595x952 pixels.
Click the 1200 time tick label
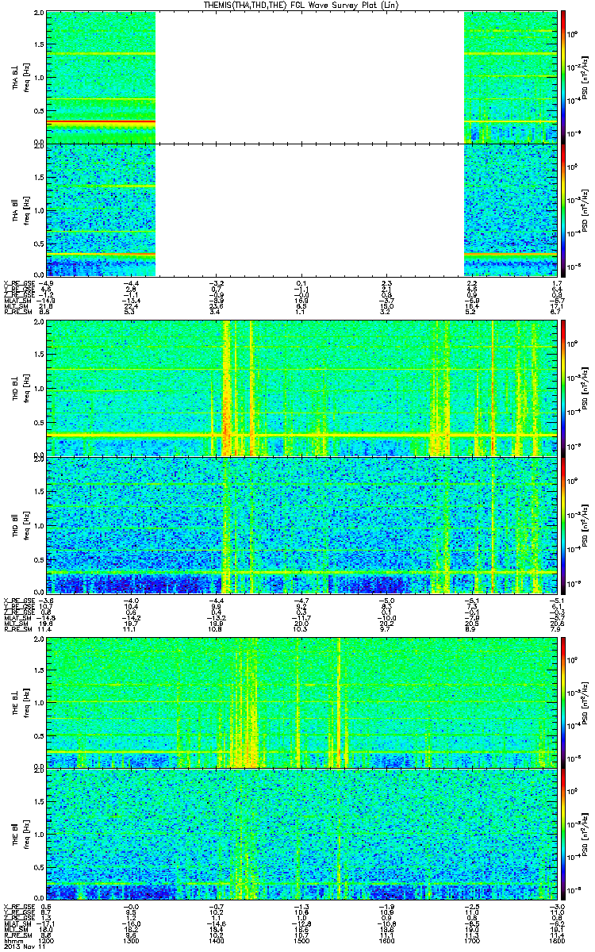pyautogui.click(x=47, y=941)
